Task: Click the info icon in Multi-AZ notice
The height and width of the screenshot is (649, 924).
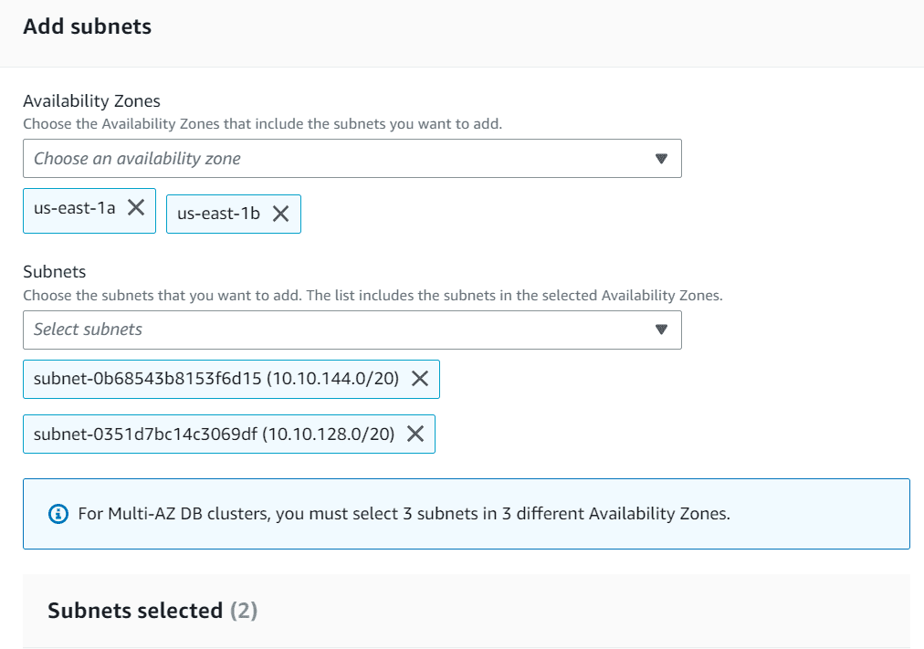Action: click(58, 514)
